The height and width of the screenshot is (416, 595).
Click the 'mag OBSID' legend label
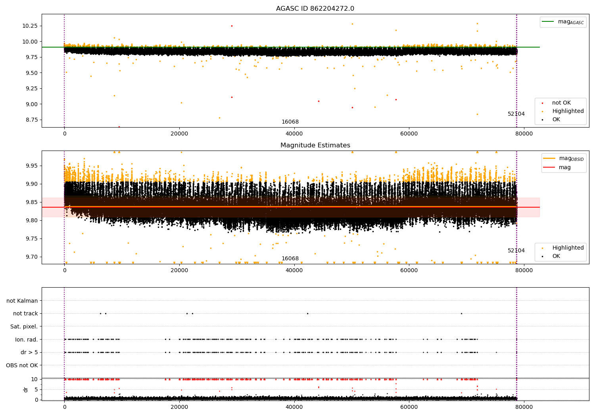coord(572,159)
